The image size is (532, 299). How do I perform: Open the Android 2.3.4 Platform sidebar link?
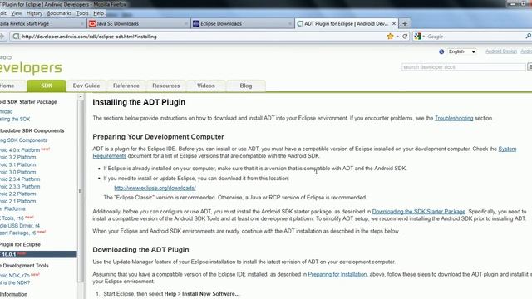pos(20,179)
